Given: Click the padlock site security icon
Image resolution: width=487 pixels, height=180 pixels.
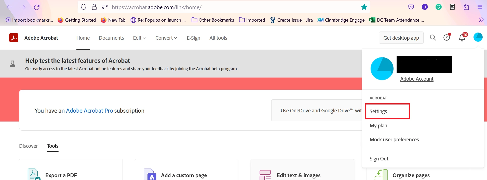Looking at the screenshot, I should pos(94,7).
